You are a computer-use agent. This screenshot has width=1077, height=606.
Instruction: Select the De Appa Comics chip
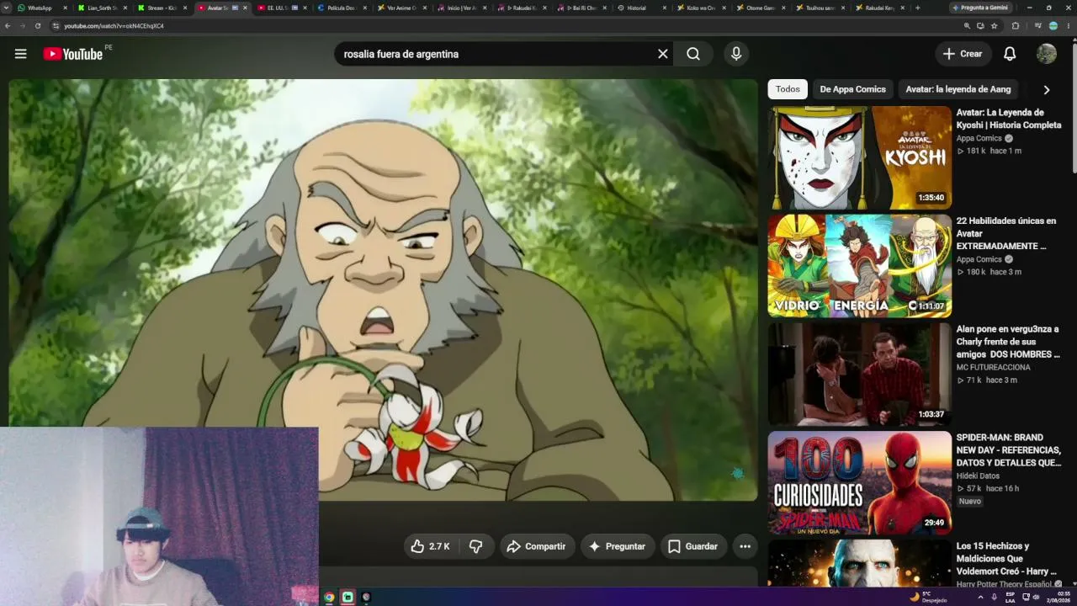pyautogui.click(x=852, y=89)
